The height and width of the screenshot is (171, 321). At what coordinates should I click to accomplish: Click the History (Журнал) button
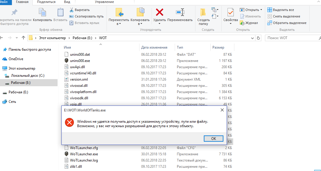[x=249, y=23]
